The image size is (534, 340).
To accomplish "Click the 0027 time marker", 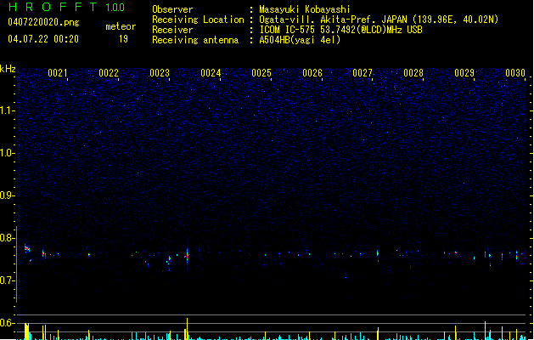I will 363,73.
